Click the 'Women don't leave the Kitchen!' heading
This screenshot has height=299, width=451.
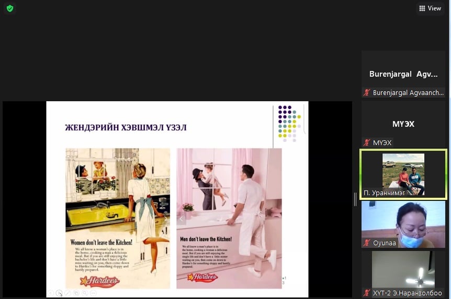102,242
